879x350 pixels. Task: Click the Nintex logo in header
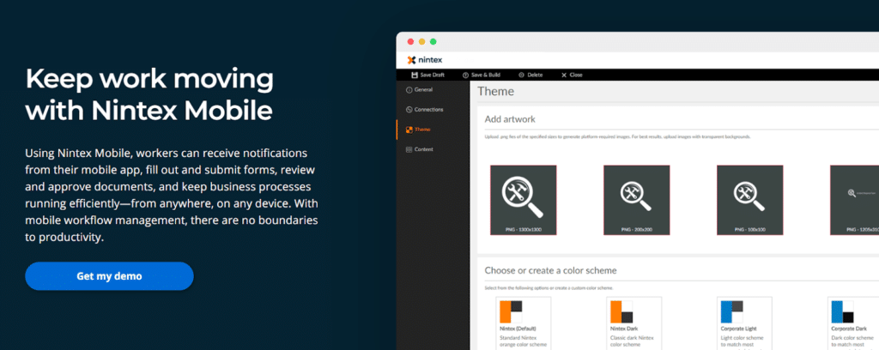pos(425,60)
